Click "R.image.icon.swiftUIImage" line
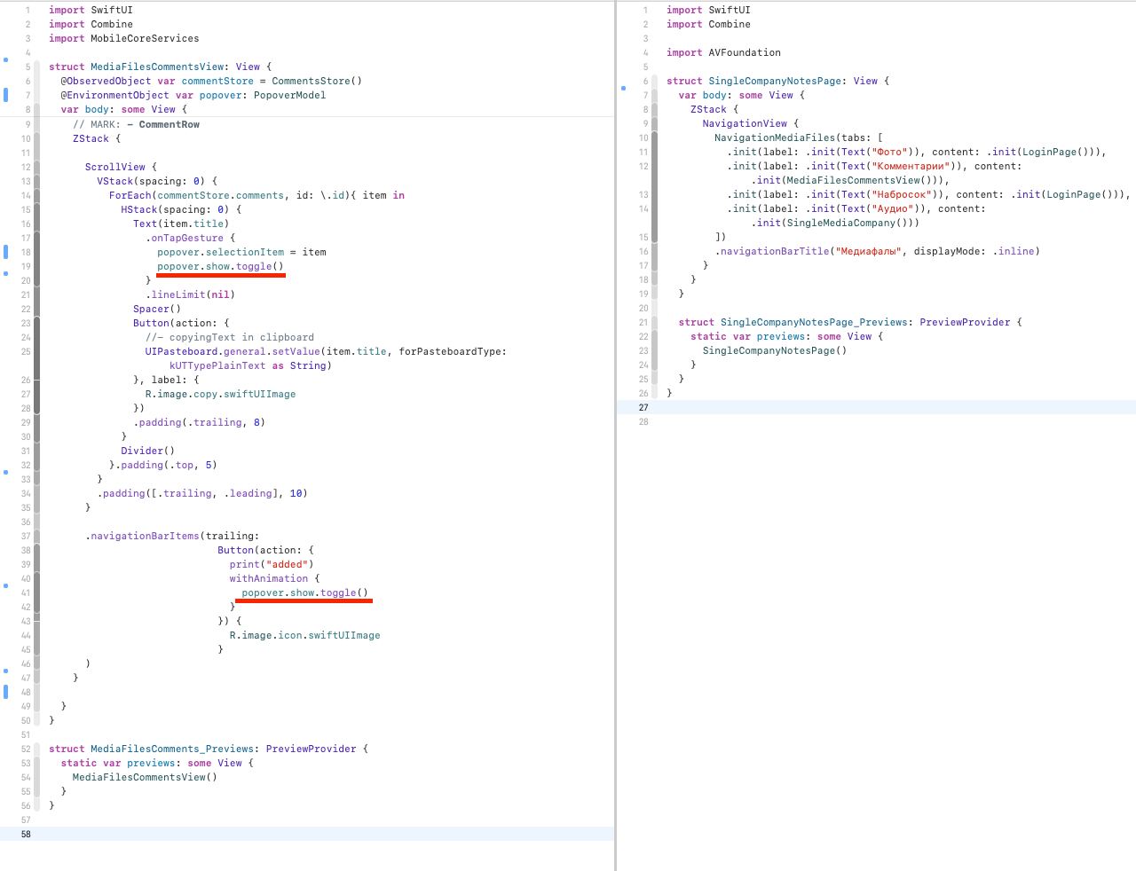Viewport: 1136px width, 871px height. tap(304, 635)
